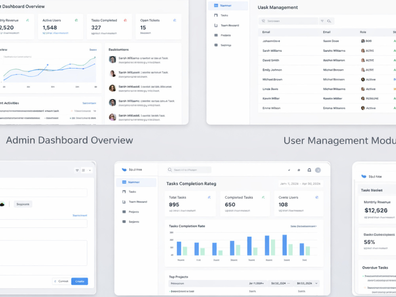Screen dimensions: 396x297
Task: Click the blue Create button
Action: (80, 281)
